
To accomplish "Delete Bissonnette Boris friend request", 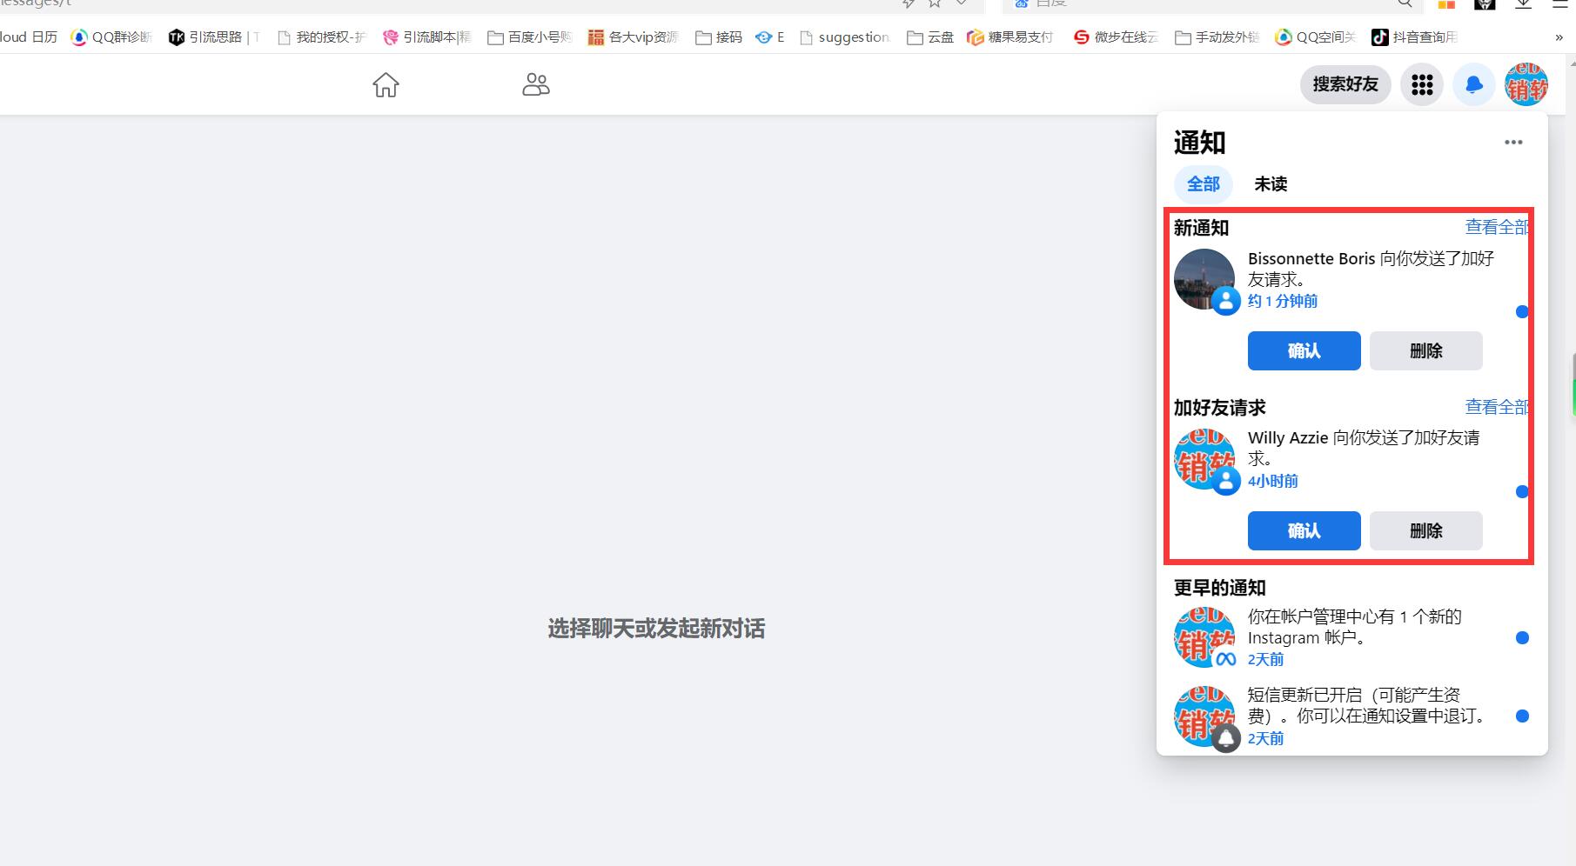I will coord(1425,350).
